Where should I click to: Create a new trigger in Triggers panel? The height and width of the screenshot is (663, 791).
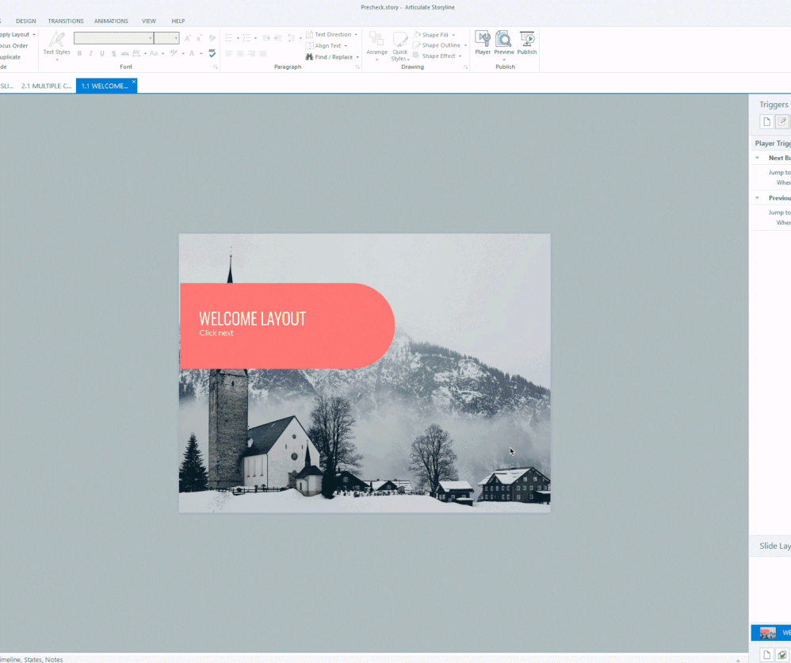click(766, 121)
